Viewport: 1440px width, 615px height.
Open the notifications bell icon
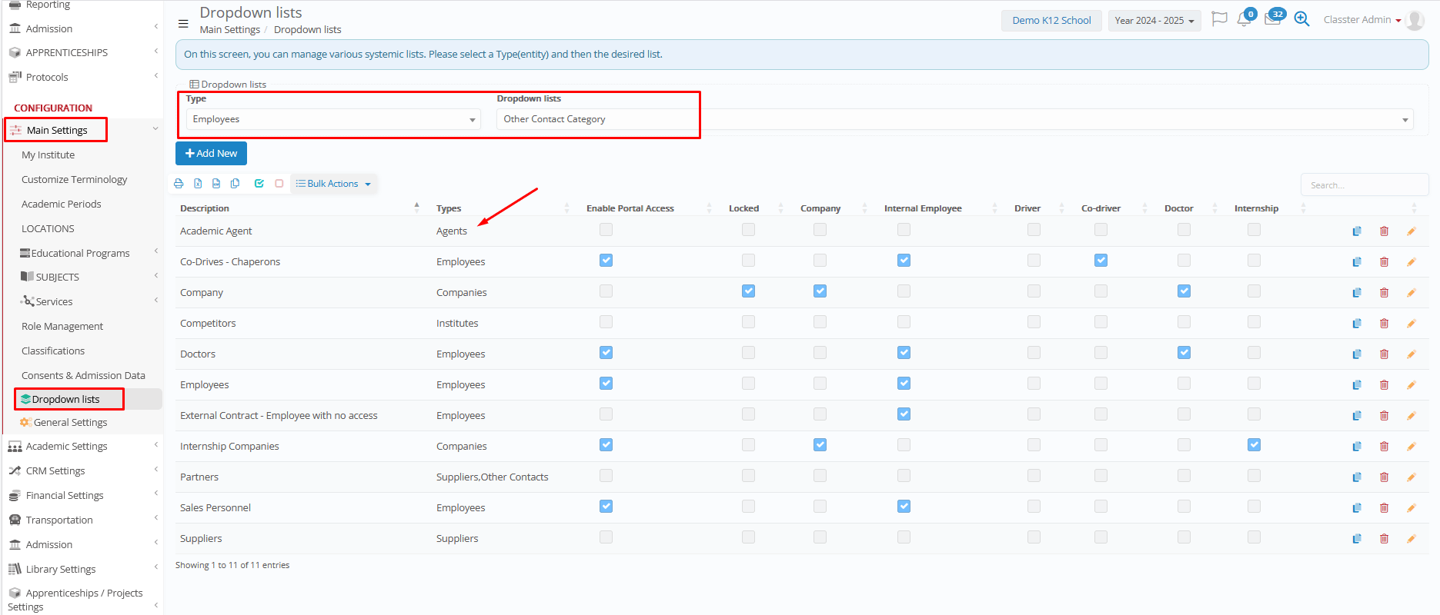click(x=1244, y=20)
